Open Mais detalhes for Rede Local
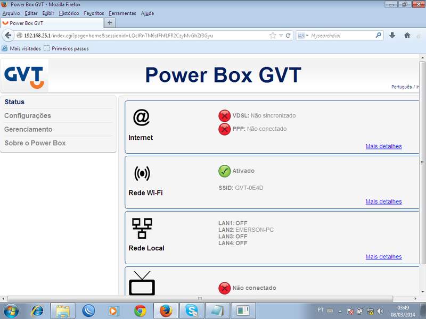426x319 pixels. tap(383, 257)
